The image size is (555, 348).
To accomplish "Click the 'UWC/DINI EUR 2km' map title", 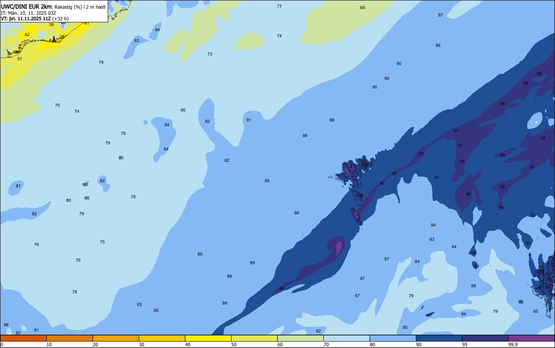I will coord(26,6).
